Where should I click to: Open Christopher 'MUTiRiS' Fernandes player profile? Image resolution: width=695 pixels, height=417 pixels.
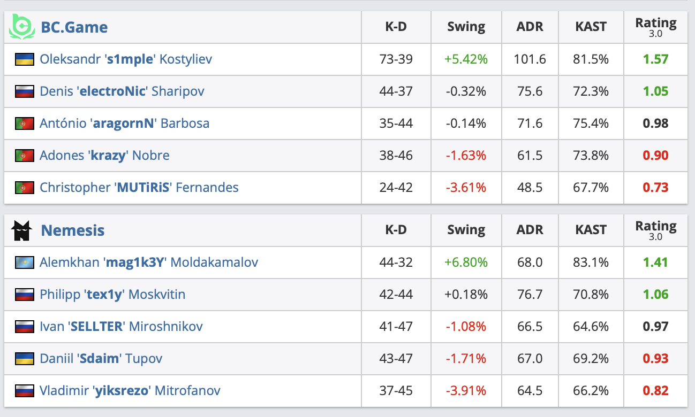pyautogui.click(x=139, y=188)
